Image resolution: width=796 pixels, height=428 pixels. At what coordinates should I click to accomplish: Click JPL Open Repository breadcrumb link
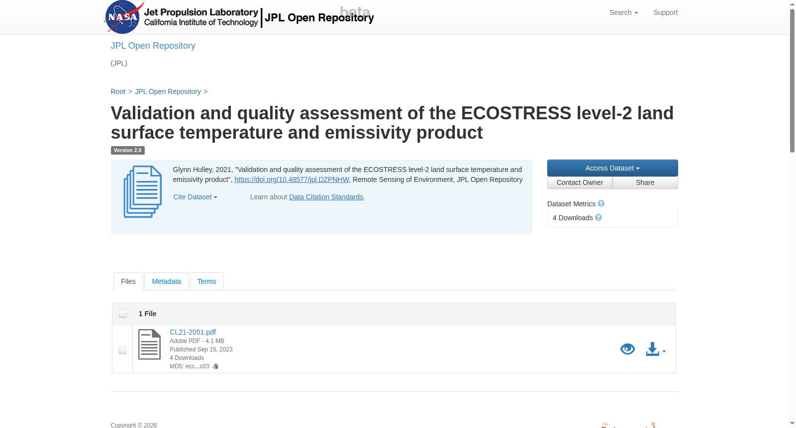click(168, 91)
